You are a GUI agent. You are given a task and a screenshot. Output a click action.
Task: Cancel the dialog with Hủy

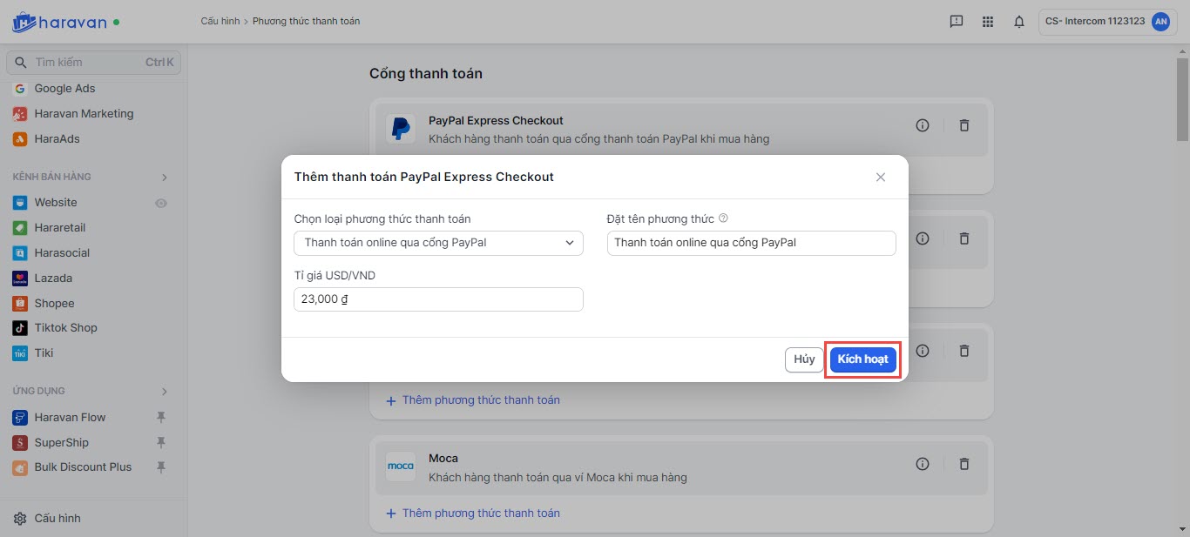[x=804, y=359]
